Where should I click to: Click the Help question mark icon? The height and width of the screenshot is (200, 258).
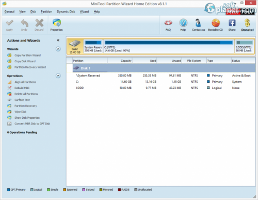[x=183, y=23]
